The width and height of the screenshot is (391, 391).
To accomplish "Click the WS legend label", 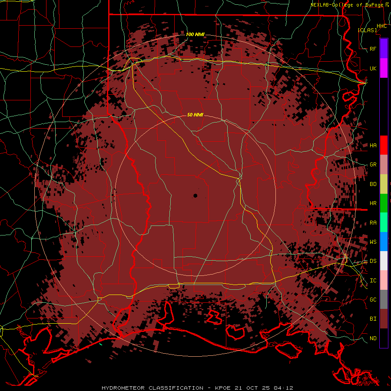I will click(373, 242).
